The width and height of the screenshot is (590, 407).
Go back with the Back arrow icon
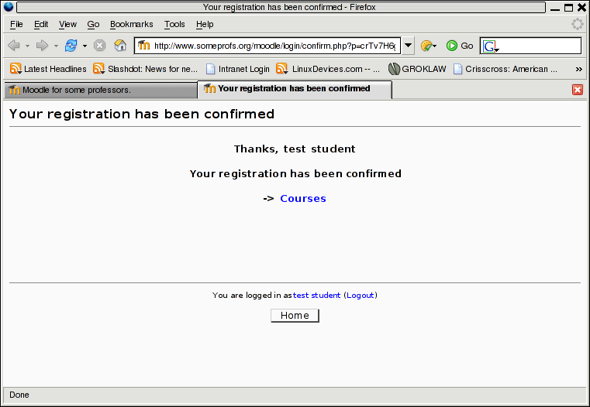pyautogui.click(x=14, y=46)
